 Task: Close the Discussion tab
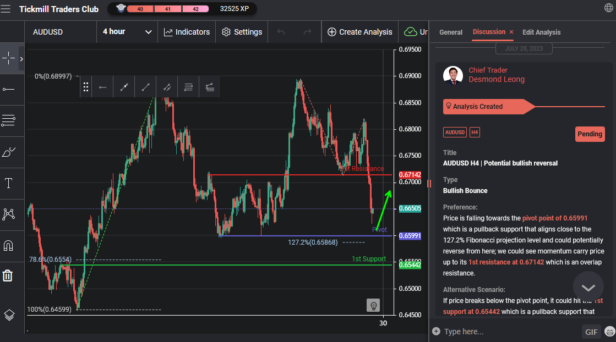click(x=511, y=32)
